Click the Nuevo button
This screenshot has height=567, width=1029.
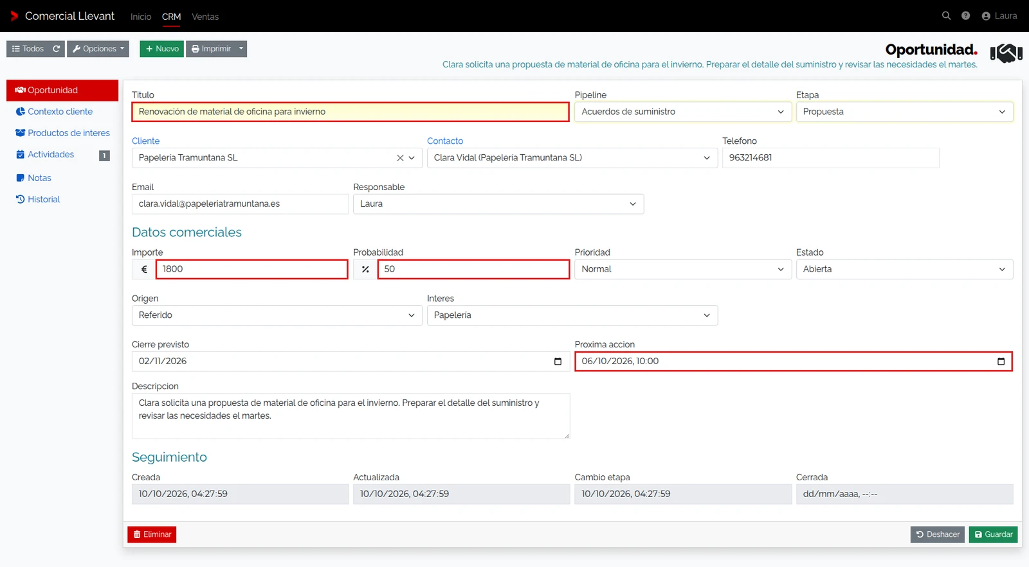162,49
